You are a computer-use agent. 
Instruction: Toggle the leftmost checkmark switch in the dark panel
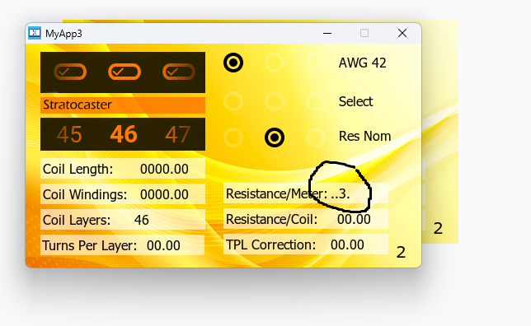70,72
